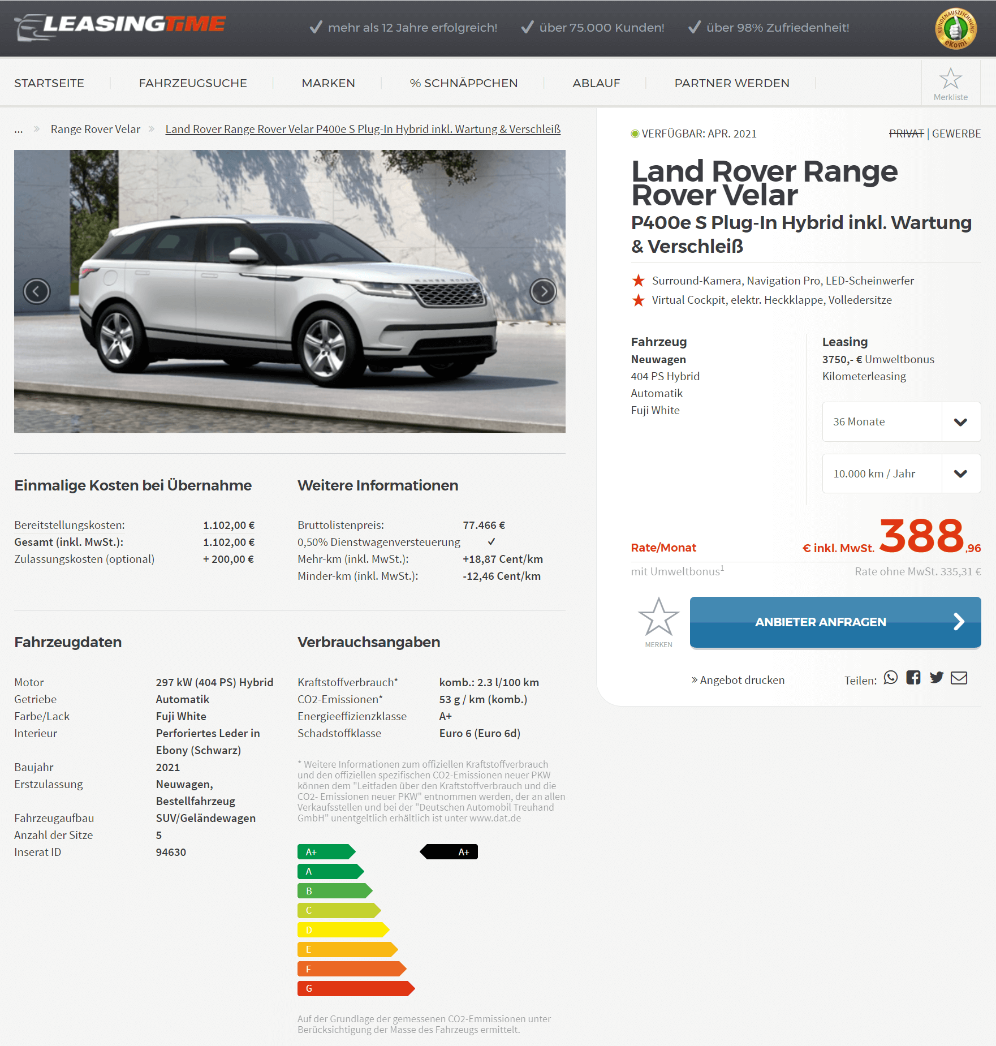Expand duration list via its chevron
This screenshot has width=996, height=1046.
pyautogui.click(x=960, y=422)
